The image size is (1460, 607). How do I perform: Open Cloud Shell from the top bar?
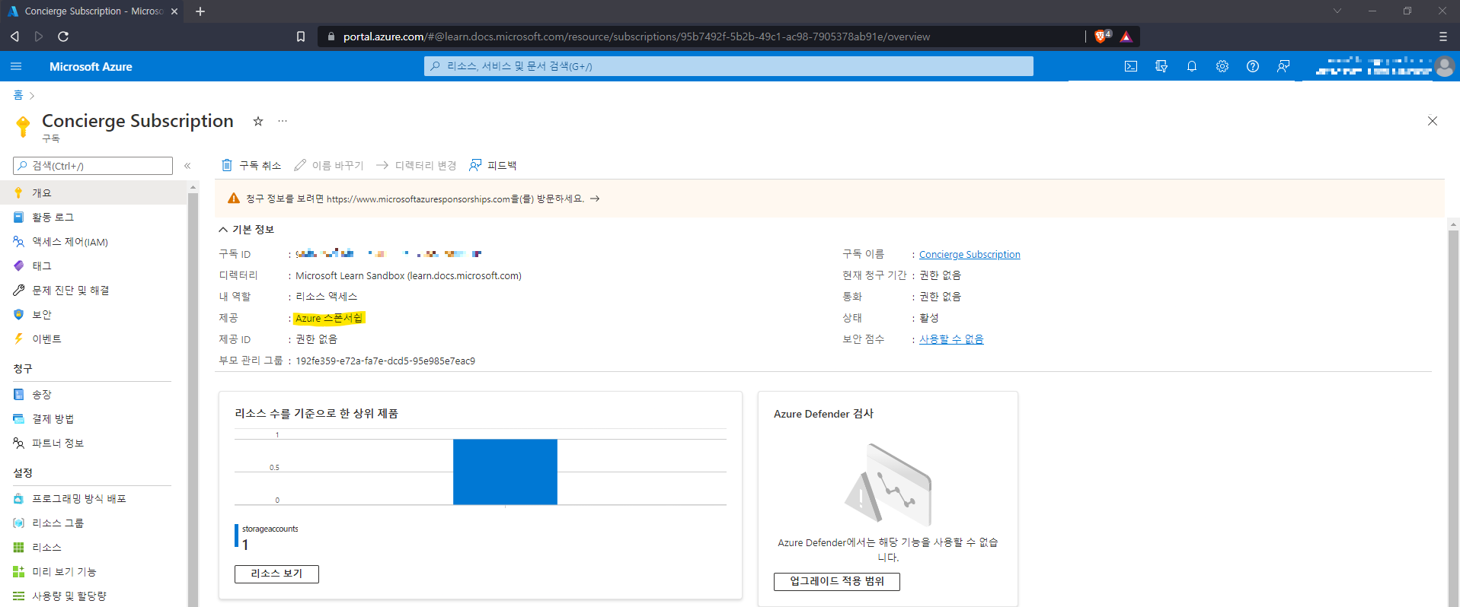coord(1131,66)
